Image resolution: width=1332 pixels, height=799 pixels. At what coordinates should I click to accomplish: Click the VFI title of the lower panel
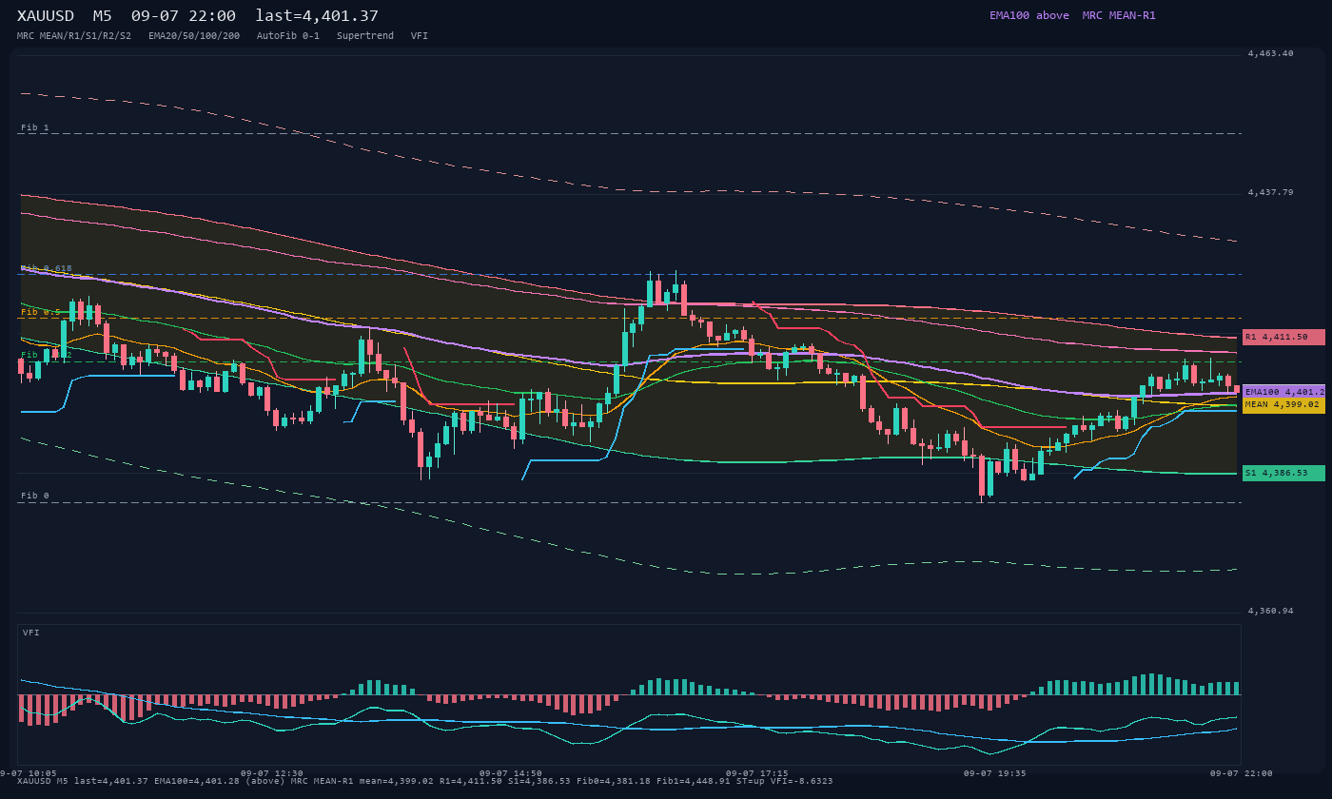point(31,633)
